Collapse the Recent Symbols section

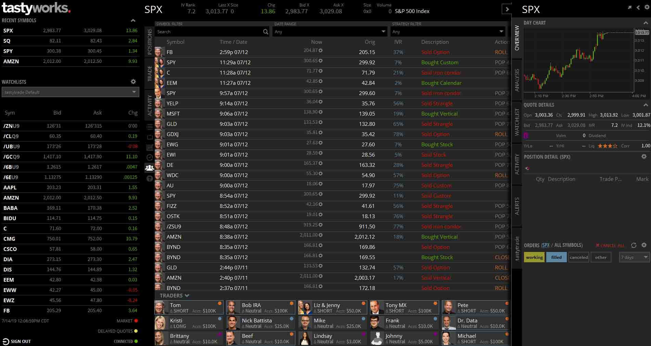click(x=133, y=21)
